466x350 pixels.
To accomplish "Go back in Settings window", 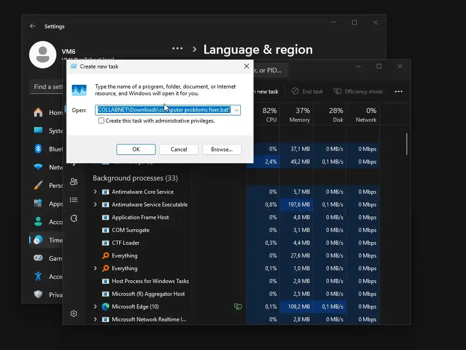I will point(33,26).
